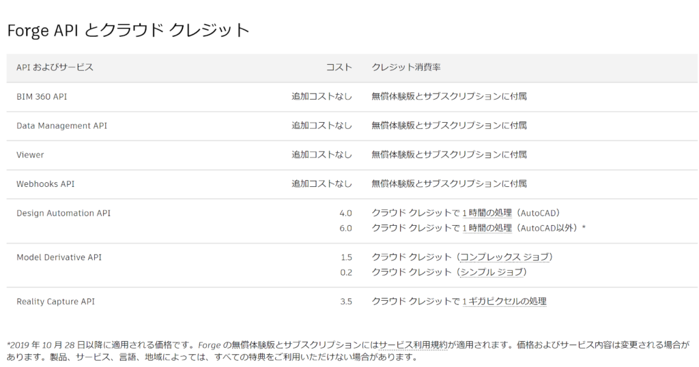Click the 3.5 cost for Reality Capture
The width and height of the screenshot is (699, 367).
[346, 302]
